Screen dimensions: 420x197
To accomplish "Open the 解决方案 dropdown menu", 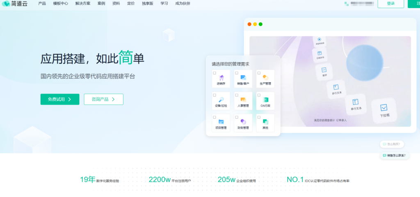I will [83, 3].
